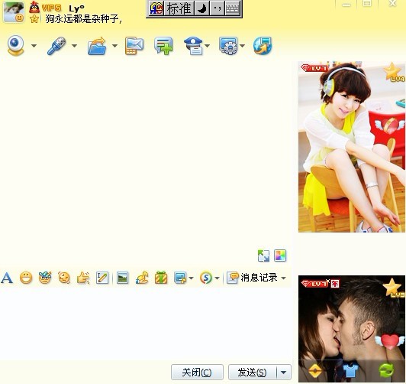Toggle punctuation mode in IME bar
Image resolution: width=406 pixels, height=384 pixels.
(x=217, y=9)
